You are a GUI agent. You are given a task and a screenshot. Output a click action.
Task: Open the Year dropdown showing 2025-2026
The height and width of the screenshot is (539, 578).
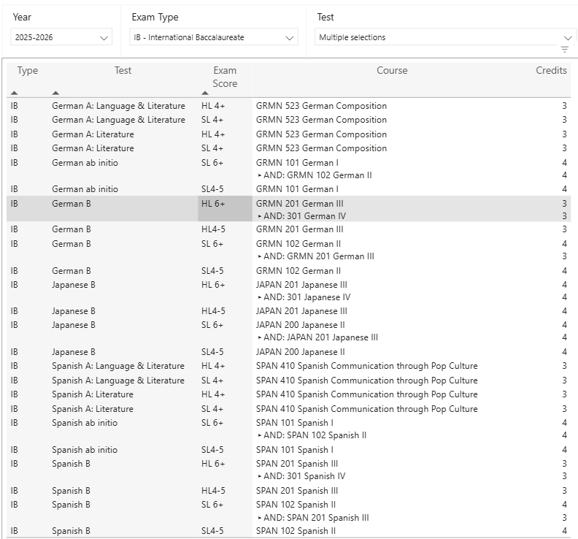pyautogui.click(x=61, y=37)
